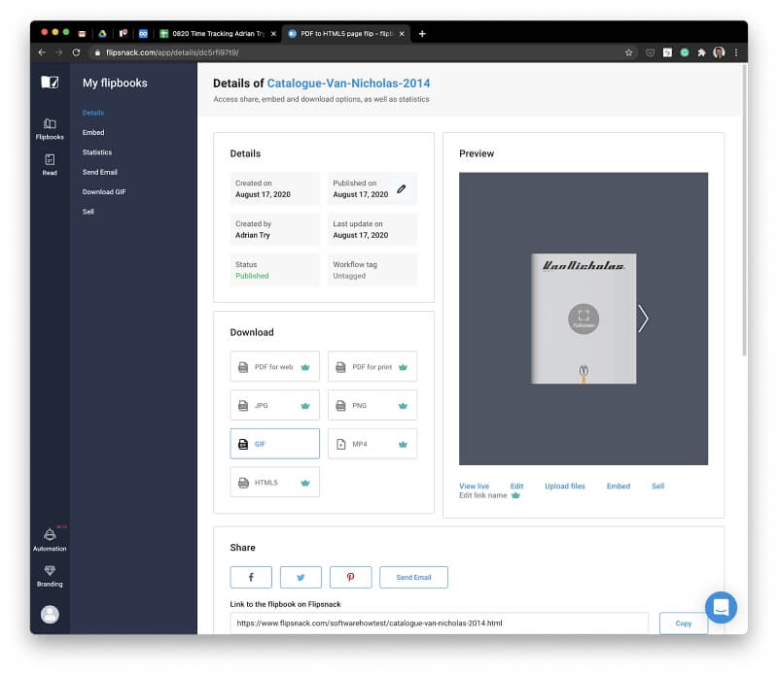Open fullscreen preview of the catalogue
Viewport: 778px width, 674px height.
583,319
